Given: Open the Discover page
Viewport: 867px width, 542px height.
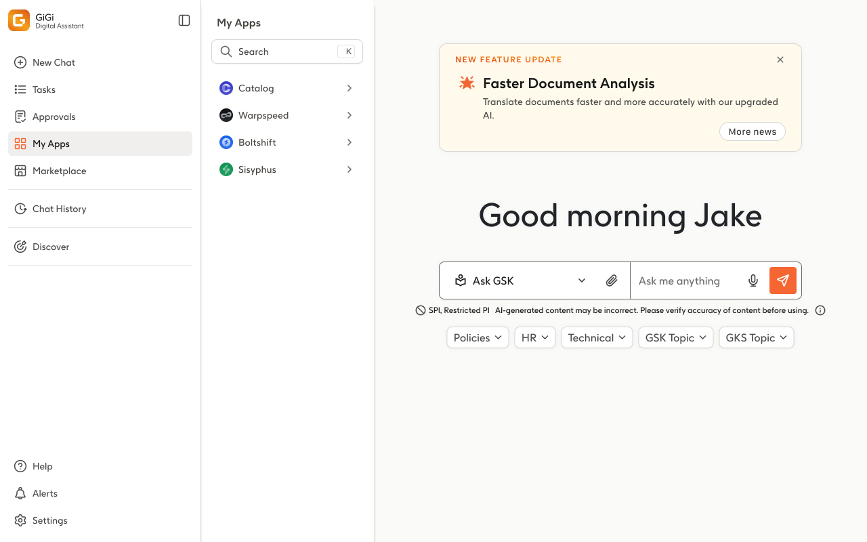Looking at the screenshot, I should [100, 247].
